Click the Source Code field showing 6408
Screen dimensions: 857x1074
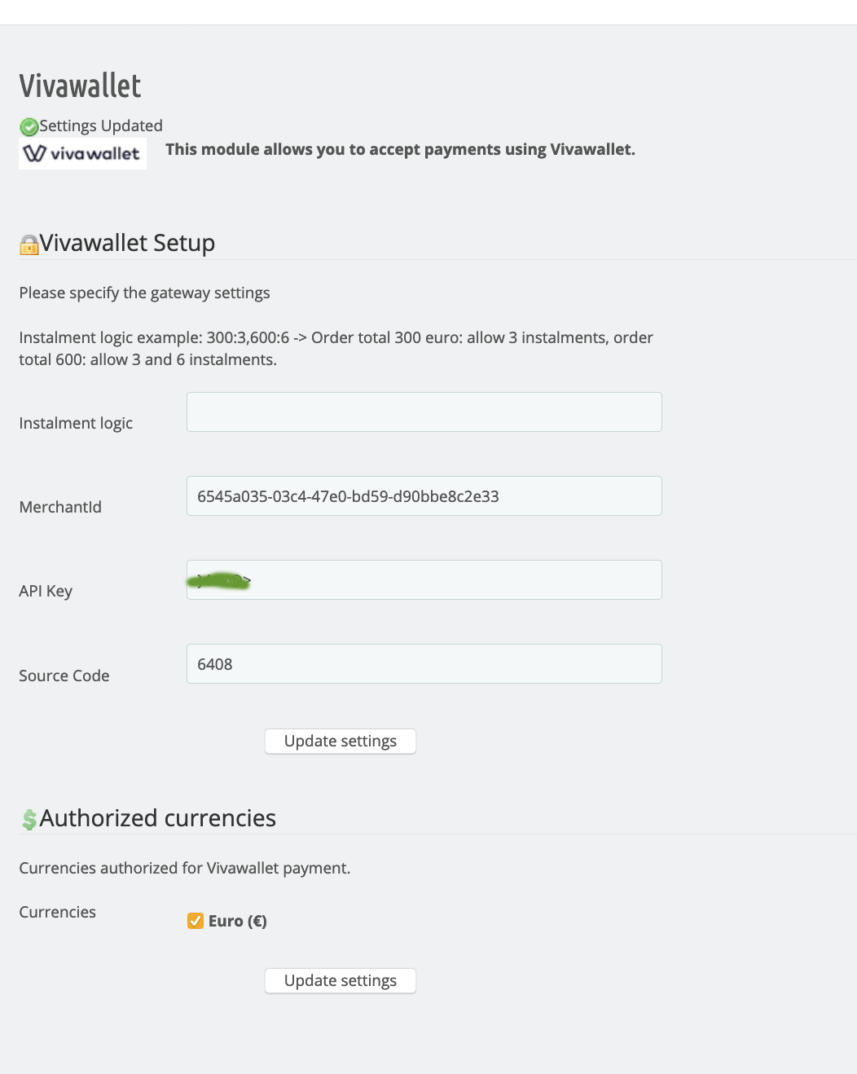tap(424, 663)
